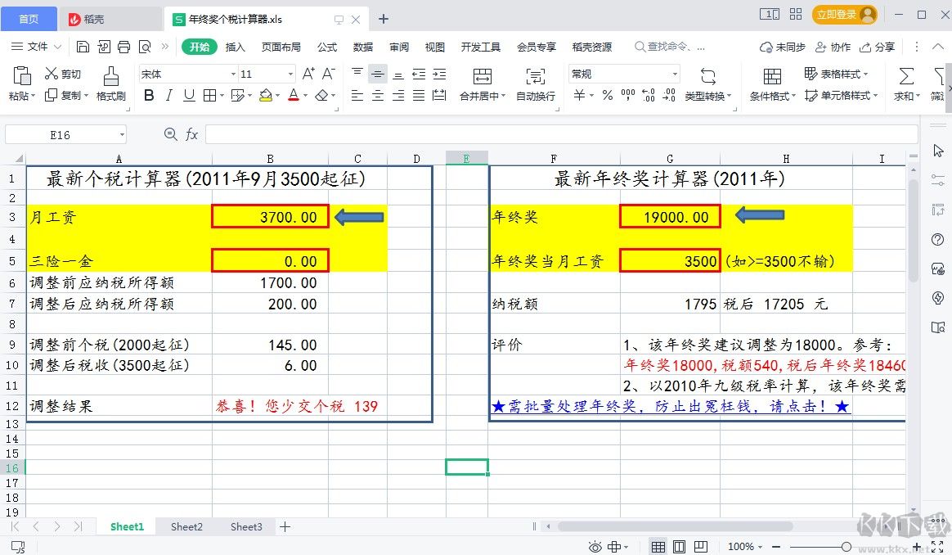Click the Cut (剪切) scissors icon
The width and height of the screenshot is (952, 555).
tap(51, 74)
